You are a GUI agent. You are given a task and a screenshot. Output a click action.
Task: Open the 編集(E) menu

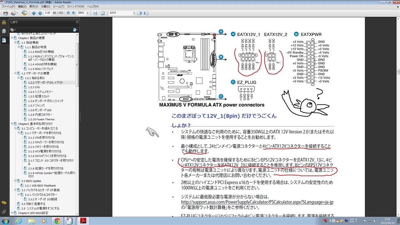tap(22, 6)
